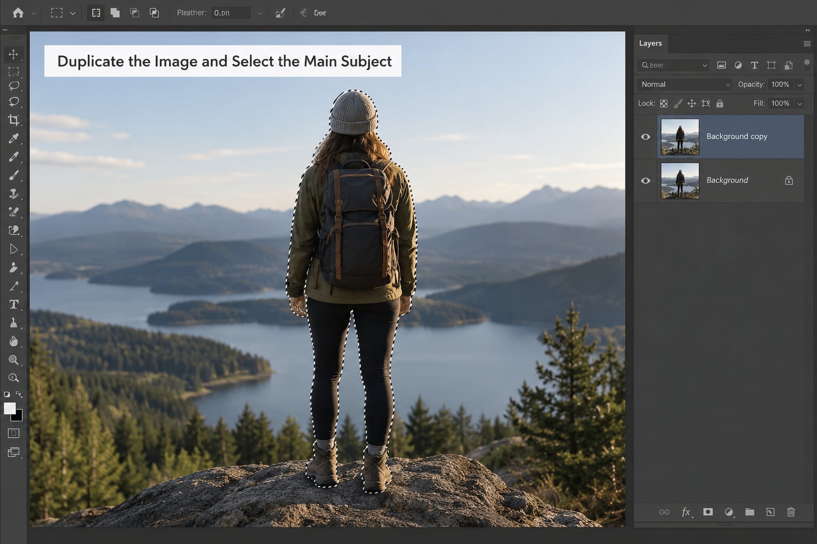The image size is (817, 544).
Task: Open the Normal blend mode dropdown
Action: [x=684, y=84]
